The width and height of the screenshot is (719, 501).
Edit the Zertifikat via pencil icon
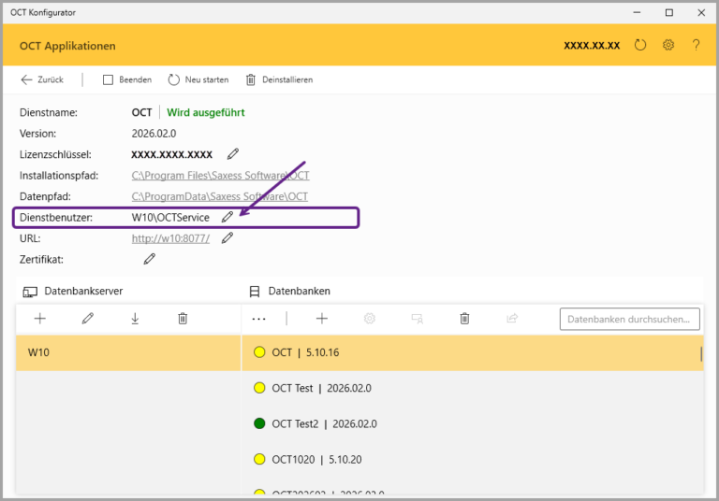(150, 259)
